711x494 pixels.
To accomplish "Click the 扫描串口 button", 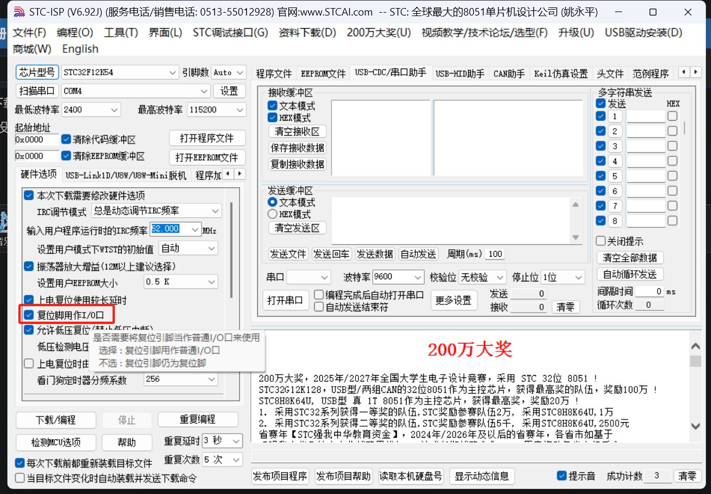I will point(37,91).
